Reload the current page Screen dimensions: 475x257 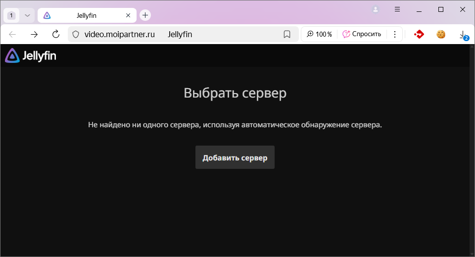[x=56, y=34]
